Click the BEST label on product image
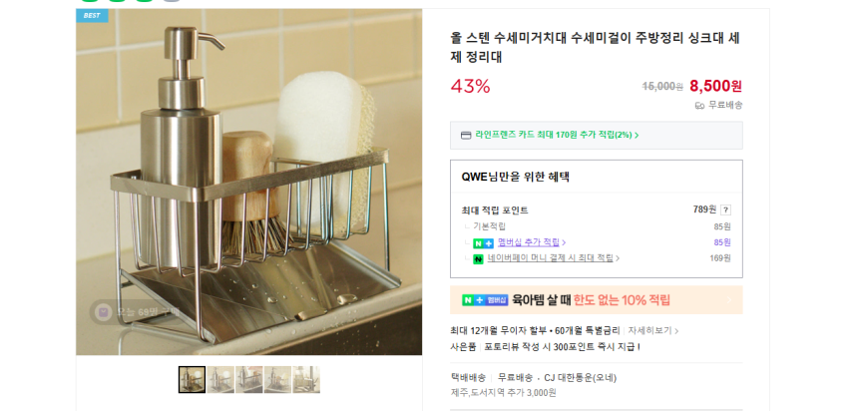This screenshot has width=847, height=411. point(92,15)
